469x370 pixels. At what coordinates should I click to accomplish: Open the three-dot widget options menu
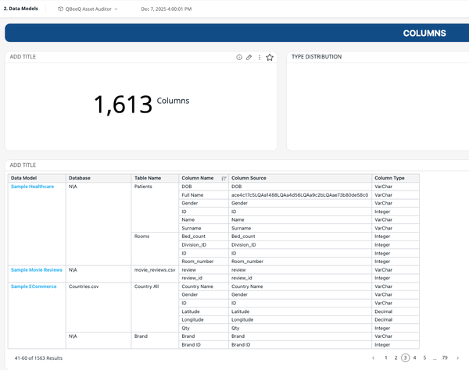click(x=260, y=57)
